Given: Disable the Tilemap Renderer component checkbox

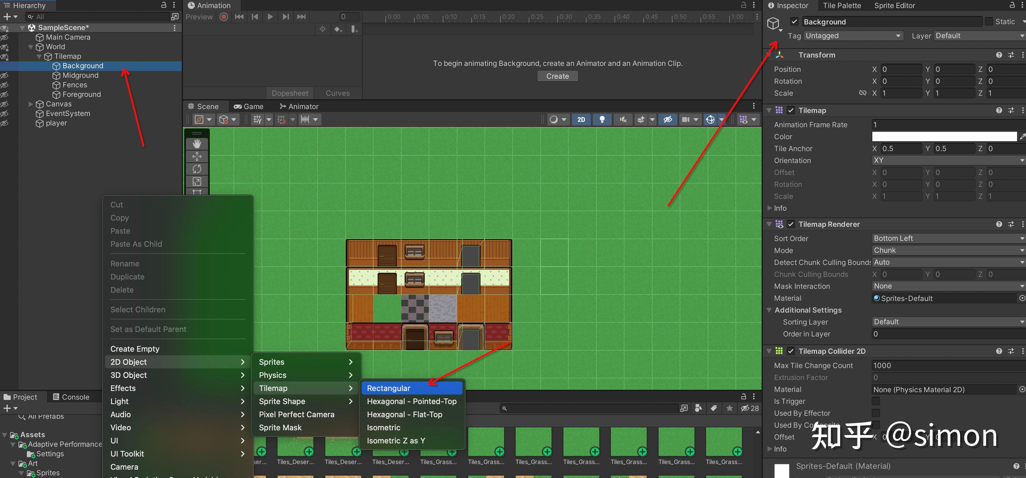Looking at the screenshot, I should pos(791,224).
